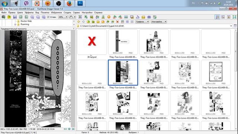Screen dimensions: 238x134
Task: Click the red X delete icon in toolbar
Action: tap(118, 22)
